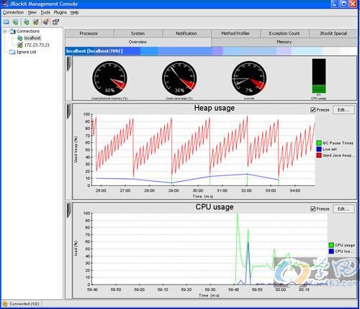Select the 172.23.73.21 connection
This screenshot has height=309, width=360.
point(37,45)
